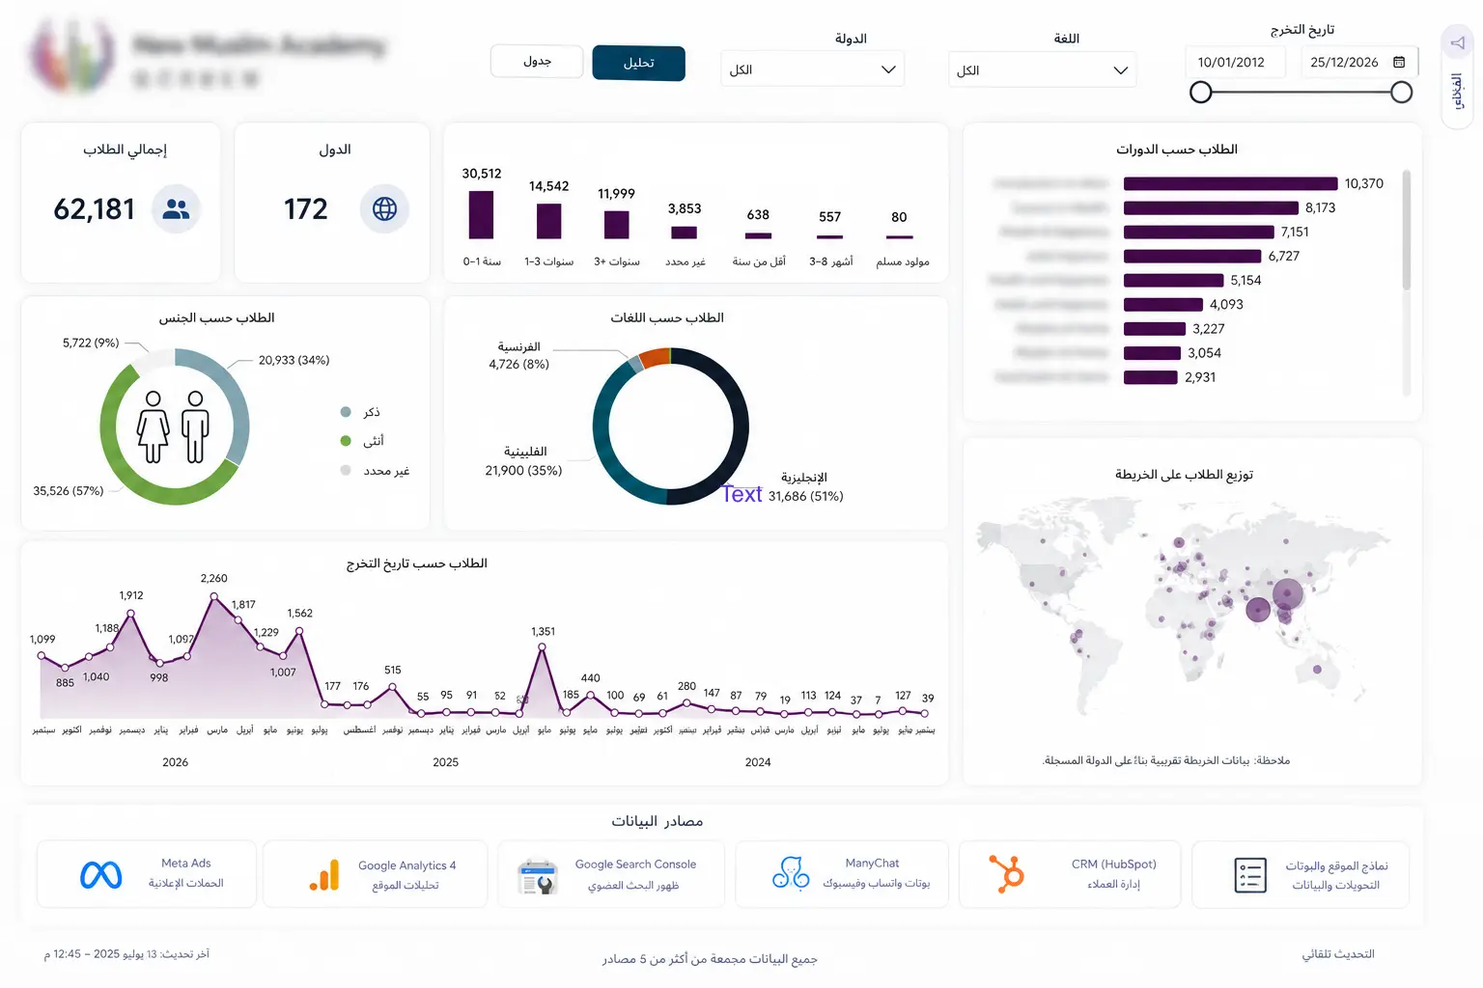Select the 14,542 bar for 1-3 سنوات
Image resolution: width=1483 pixels, height=988 pixels.
coord(548,221)
